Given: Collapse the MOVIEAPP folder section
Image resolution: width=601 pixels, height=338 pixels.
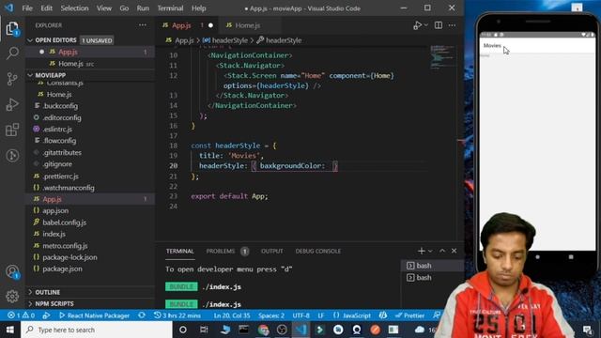Looking at the screenshot, I should [30, 75].
